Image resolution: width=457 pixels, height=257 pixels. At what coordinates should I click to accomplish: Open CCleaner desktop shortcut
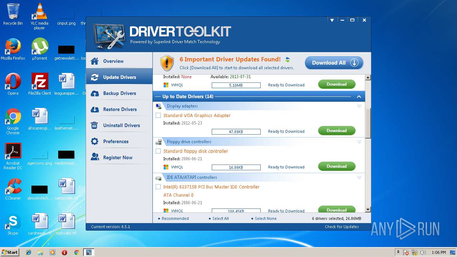(x=13, y=189)
